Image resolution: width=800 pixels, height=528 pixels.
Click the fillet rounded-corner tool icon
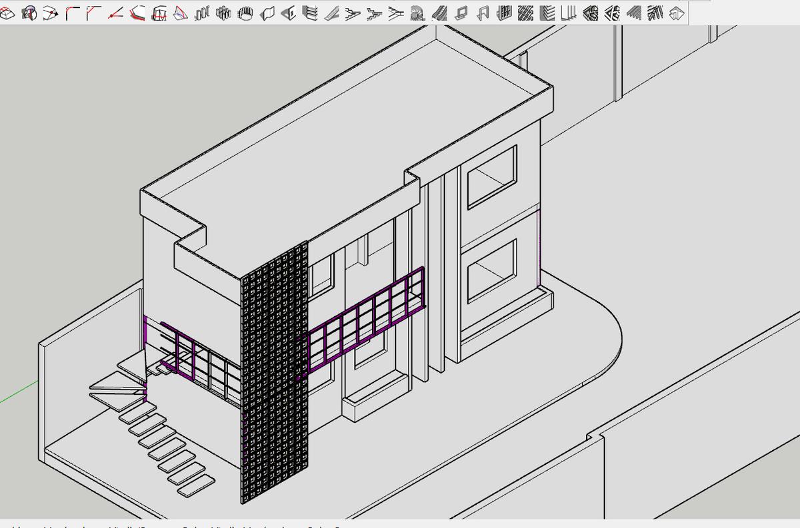[72, 13]
